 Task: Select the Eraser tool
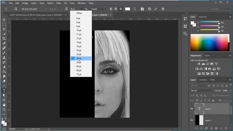pos(4,67)
